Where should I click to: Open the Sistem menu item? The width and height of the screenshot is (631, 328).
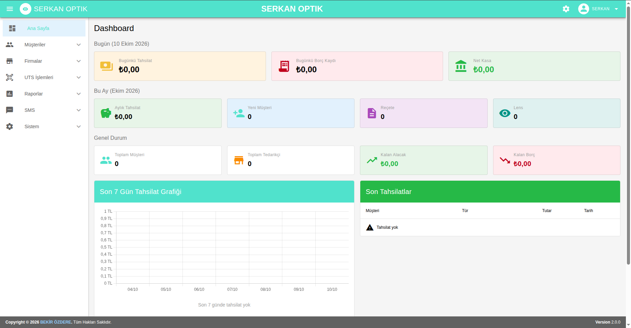coord(44,126)
